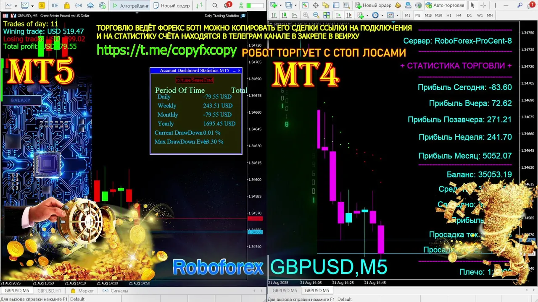The image size is (538, 302).
Task: Switch to the GBPUSD,M5 tab in MT5
Action: click(17, 291)
